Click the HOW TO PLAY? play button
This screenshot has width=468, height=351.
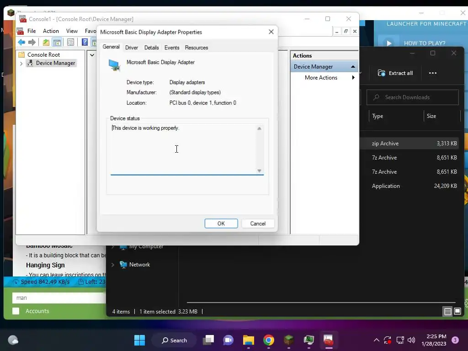click(x=389, y=43)
